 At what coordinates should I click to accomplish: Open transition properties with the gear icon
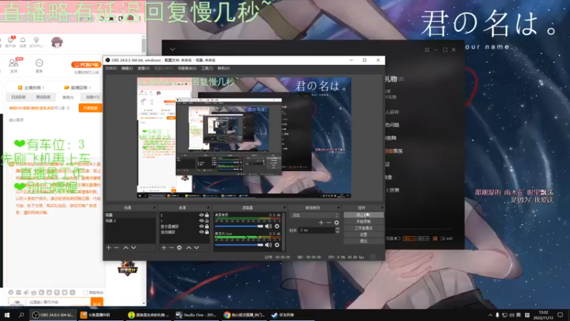click(336, 223)
